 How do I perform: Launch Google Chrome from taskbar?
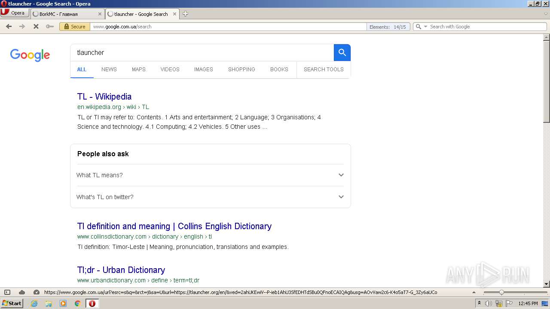point(78,303)
